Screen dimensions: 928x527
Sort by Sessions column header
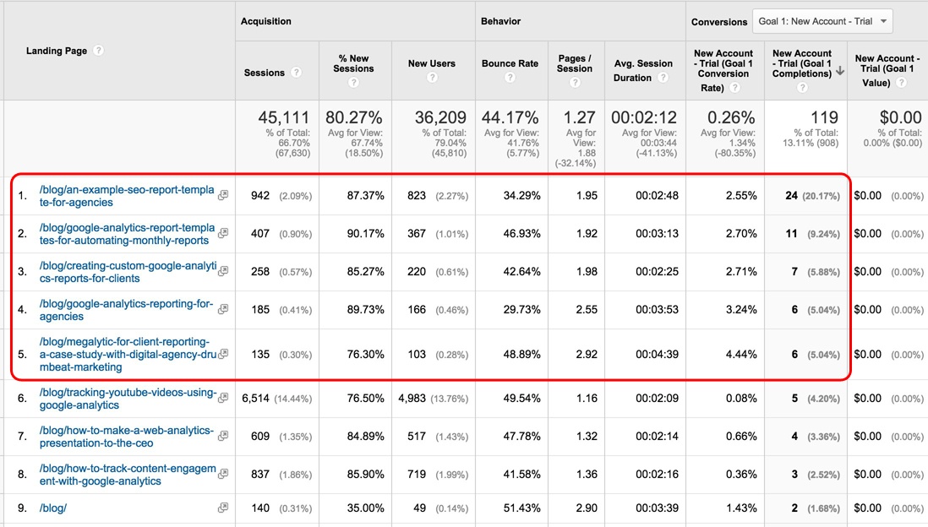(x=264, y=73)
